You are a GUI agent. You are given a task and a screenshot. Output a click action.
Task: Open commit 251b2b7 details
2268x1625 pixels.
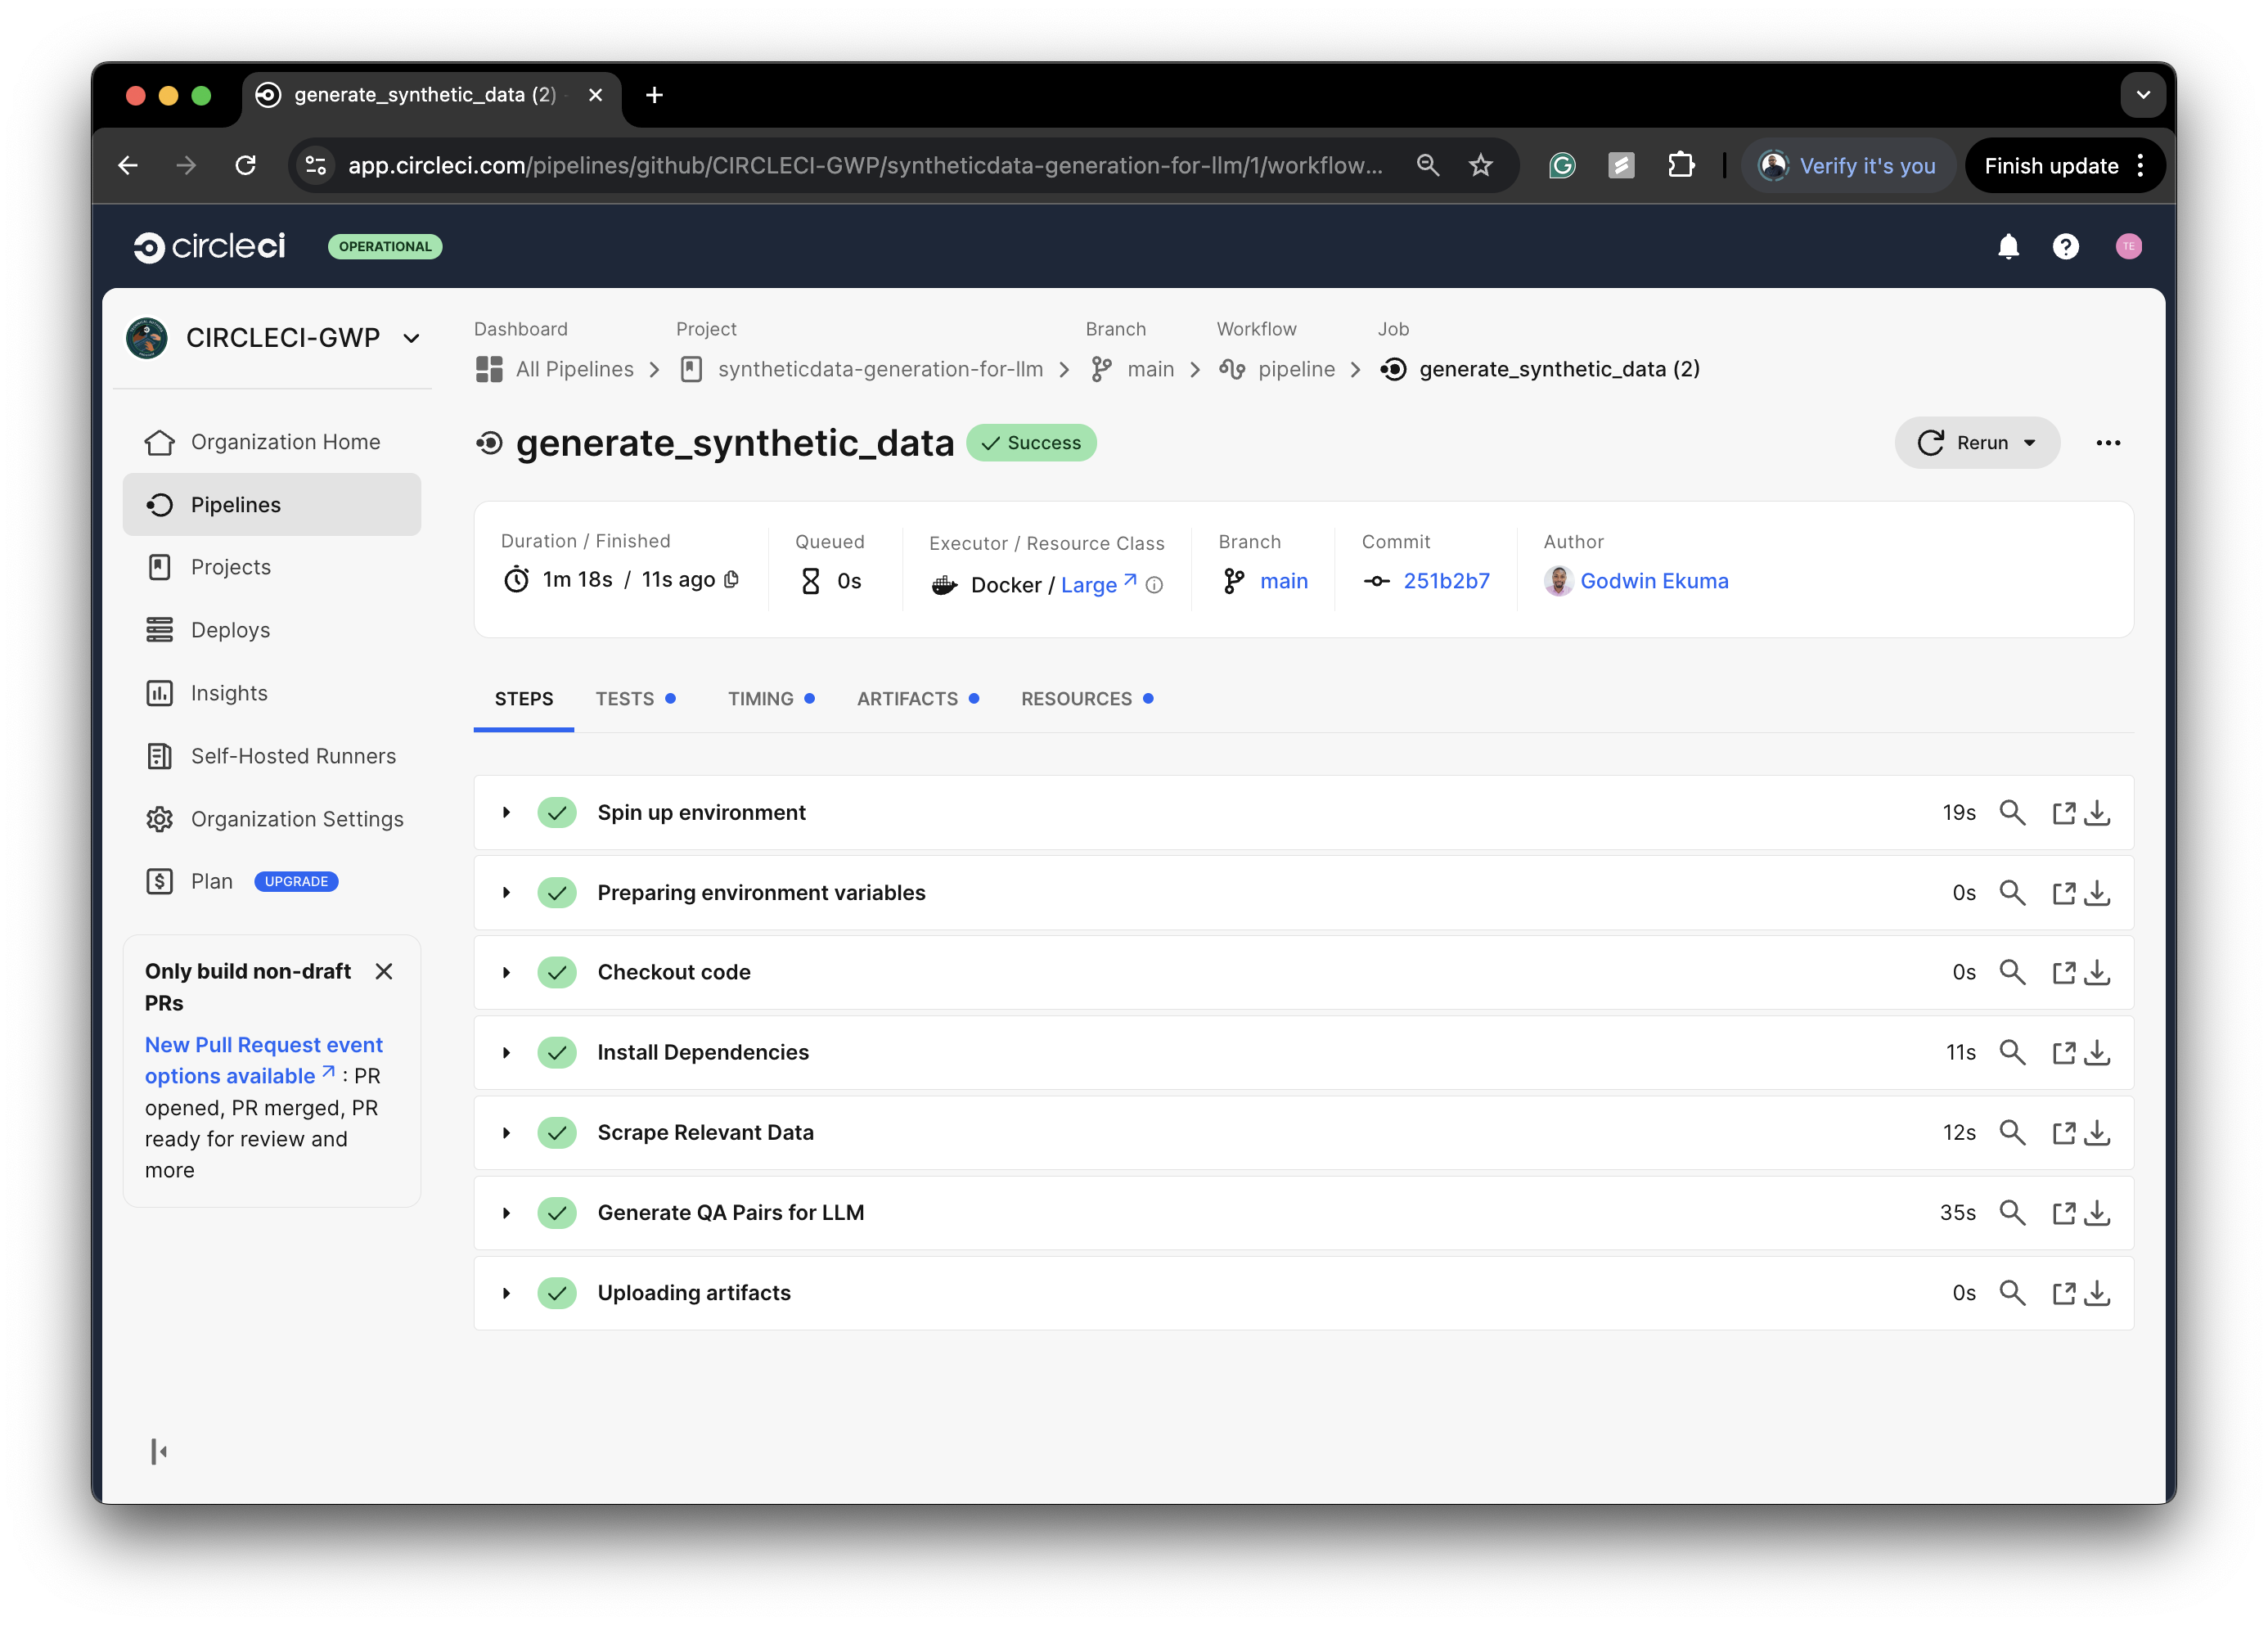pyautogui.click(x=1446, y=580)
